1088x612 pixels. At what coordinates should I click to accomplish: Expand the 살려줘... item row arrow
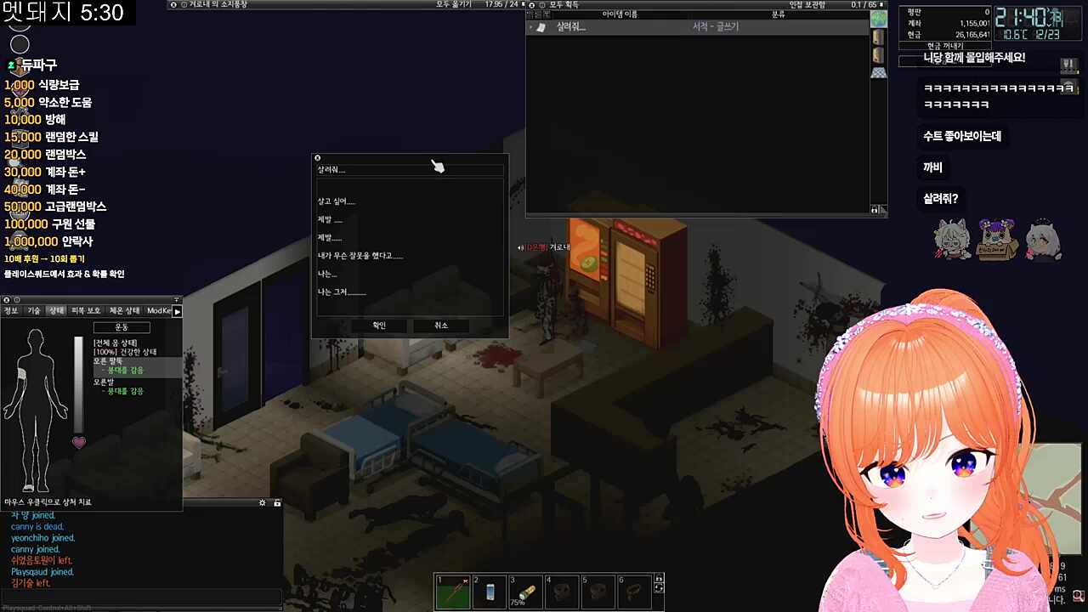531,27
